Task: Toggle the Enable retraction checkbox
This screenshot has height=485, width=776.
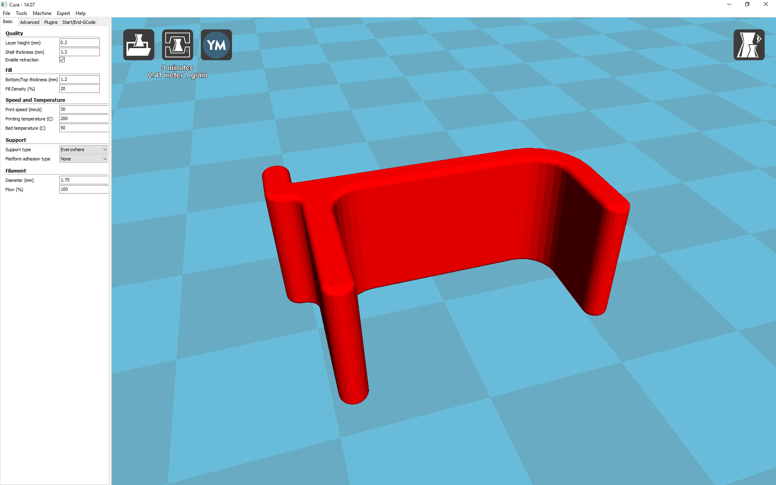Action: (x=62, y=60)
